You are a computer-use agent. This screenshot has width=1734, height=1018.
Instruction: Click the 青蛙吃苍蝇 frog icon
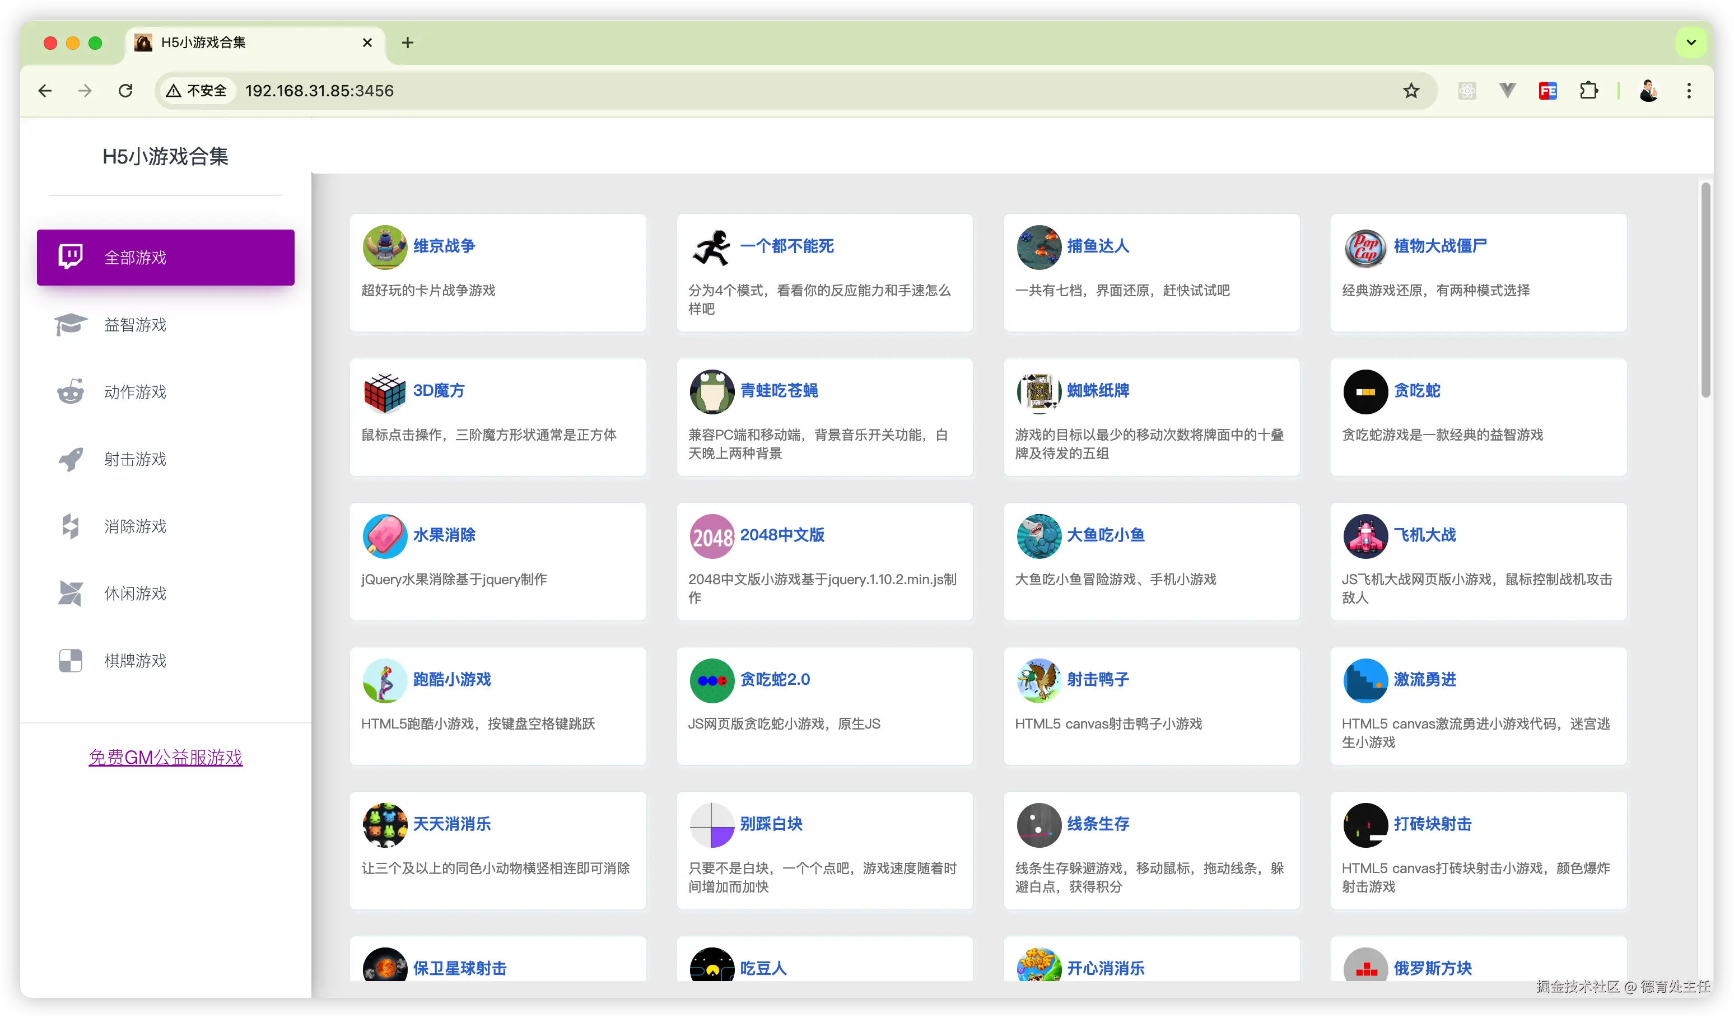point(711,392)
